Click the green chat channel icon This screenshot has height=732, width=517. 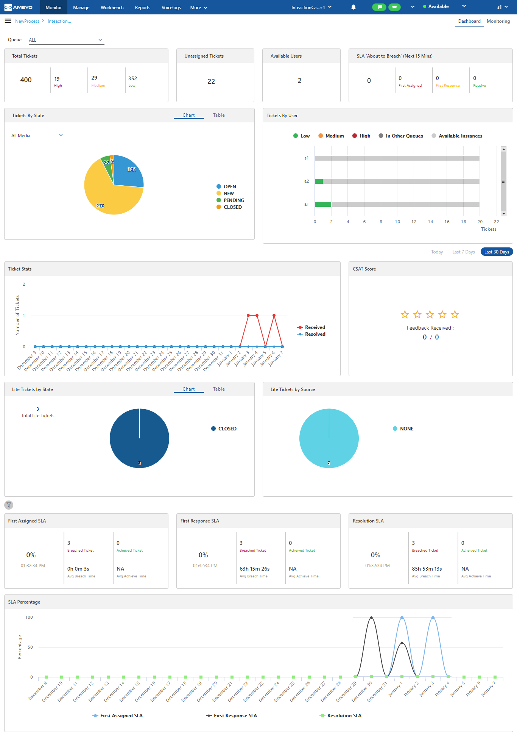[379, 7]
